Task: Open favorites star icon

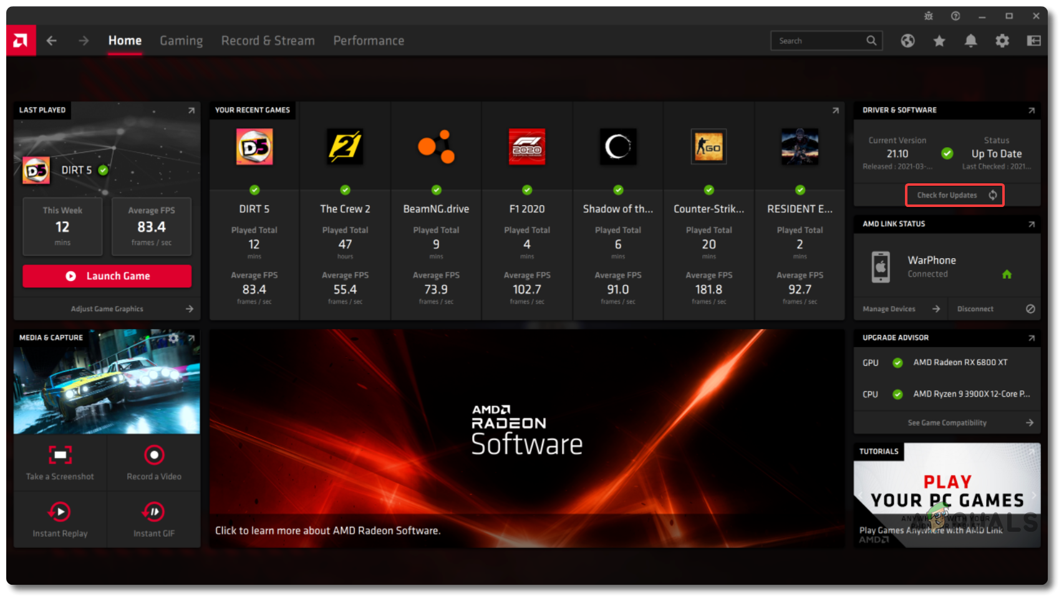Action: click(x=939, y=41)
